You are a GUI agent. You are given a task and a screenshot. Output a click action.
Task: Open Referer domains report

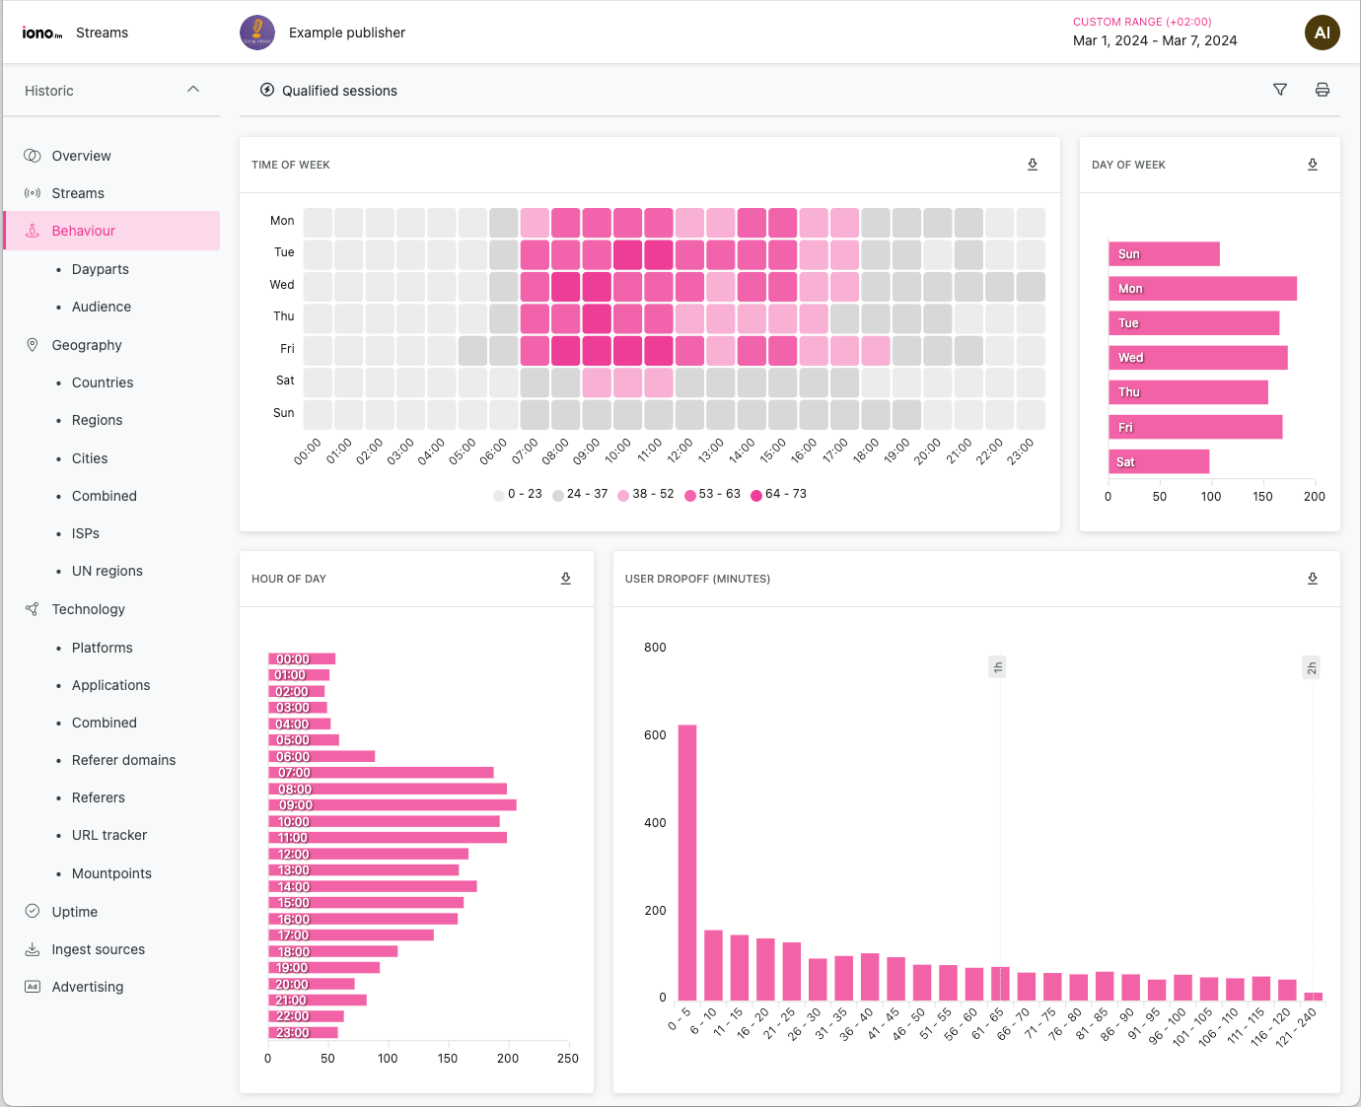click(x=124, y=760)
